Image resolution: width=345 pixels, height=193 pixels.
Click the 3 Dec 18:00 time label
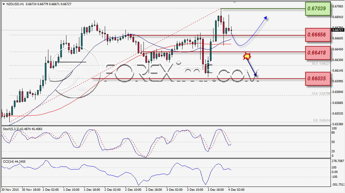point(216,190)
